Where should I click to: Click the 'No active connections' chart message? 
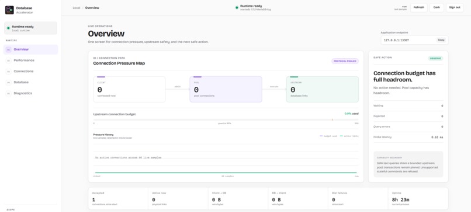[x=128, y=157]
